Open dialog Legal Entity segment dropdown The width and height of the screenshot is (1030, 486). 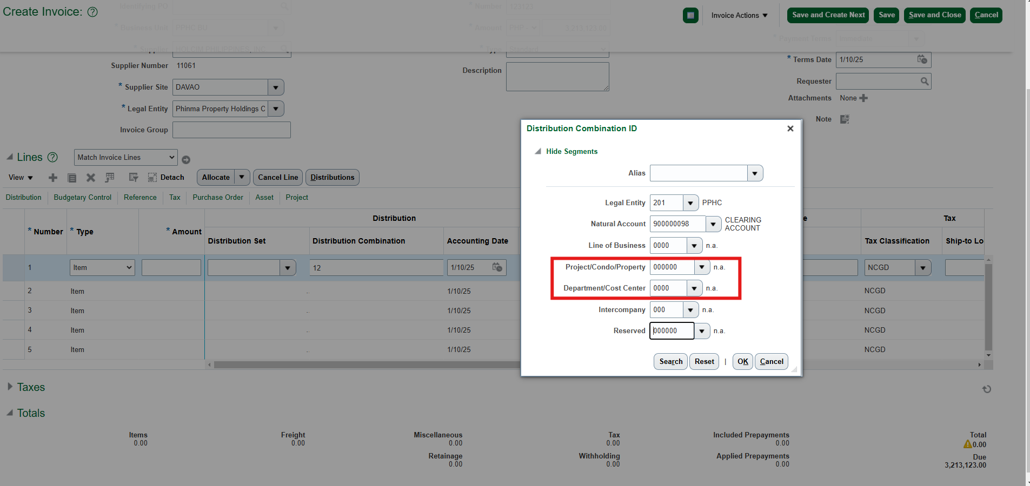690,203
